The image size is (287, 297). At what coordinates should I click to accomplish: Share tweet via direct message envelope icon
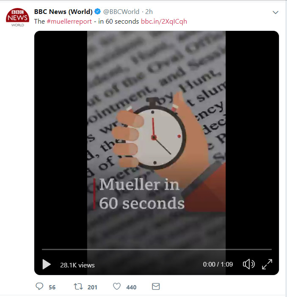156,286
